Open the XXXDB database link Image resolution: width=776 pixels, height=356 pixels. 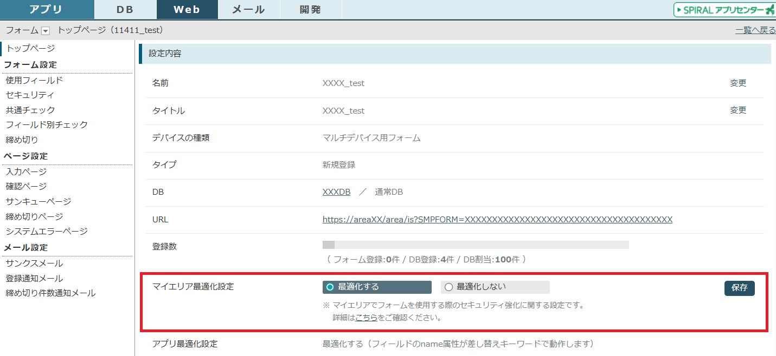tap(336, 192)
